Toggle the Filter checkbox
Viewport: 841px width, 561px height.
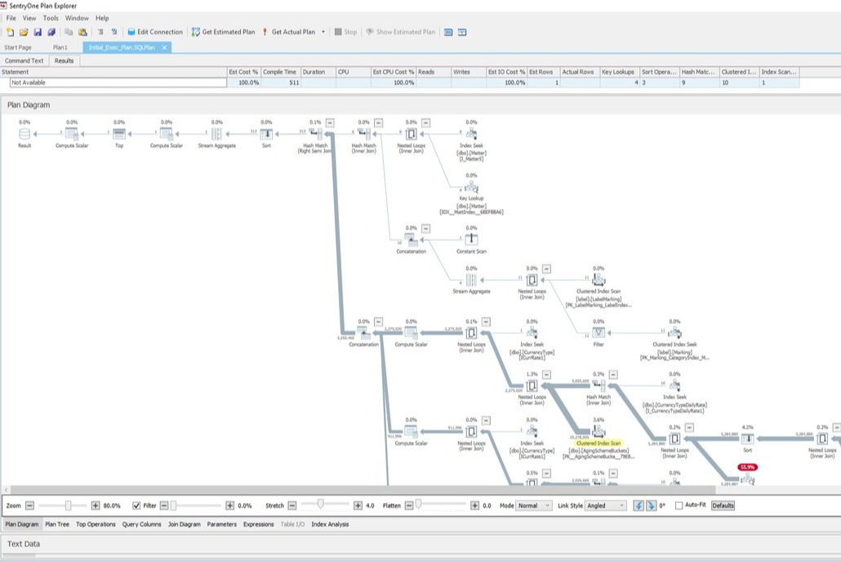coord(136,505)
